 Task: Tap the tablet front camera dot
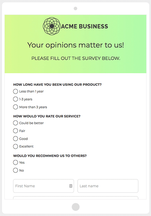point(75,8)
